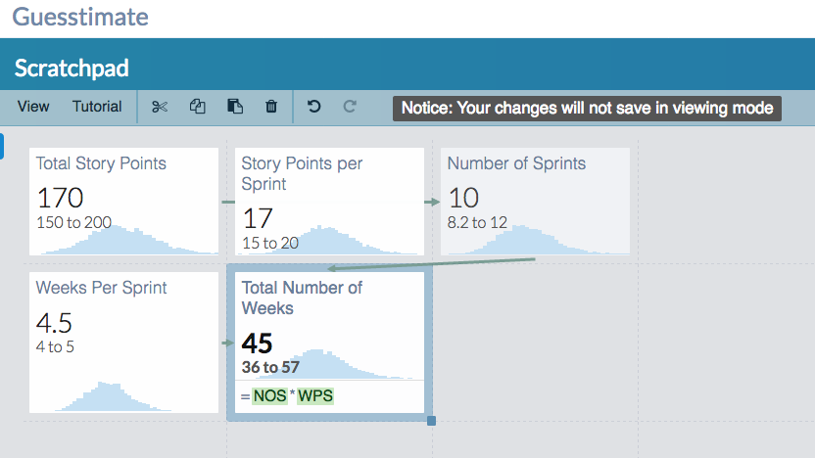Click the copy icon in toolbar
This screenshot has width=815, height=458.
pos(198,107)
